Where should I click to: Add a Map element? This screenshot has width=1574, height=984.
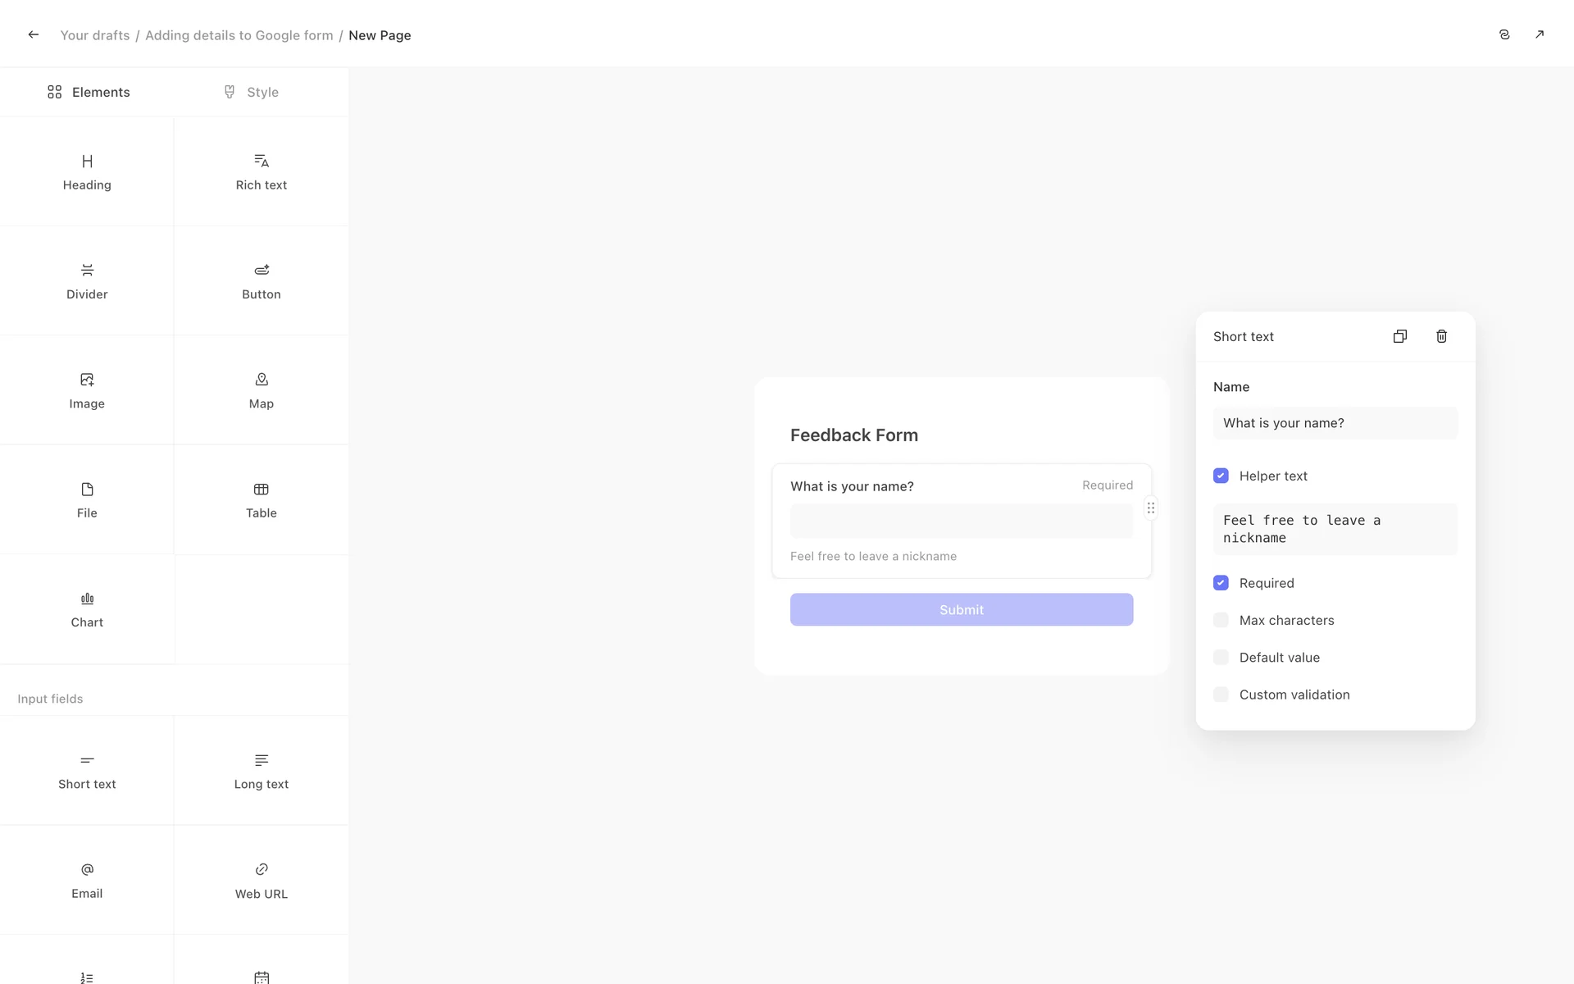coord(261,390)
